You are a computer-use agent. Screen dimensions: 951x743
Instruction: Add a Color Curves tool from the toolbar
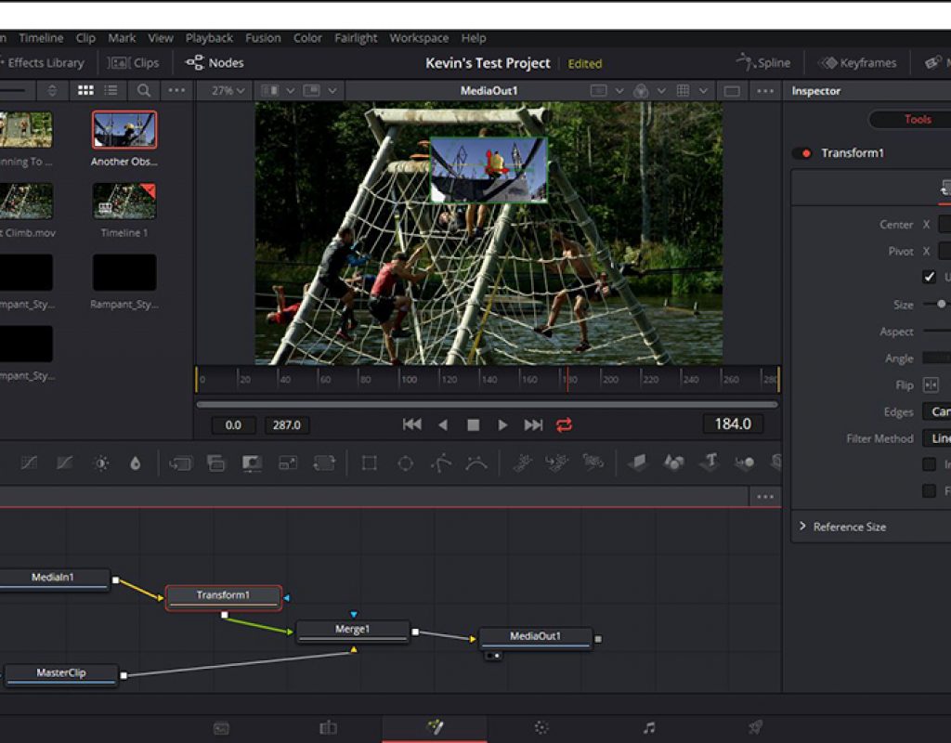pos(29,463)
